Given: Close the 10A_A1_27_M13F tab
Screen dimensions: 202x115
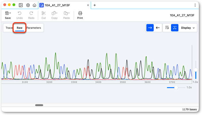Looking at the screenshot, I should (88, 5).
